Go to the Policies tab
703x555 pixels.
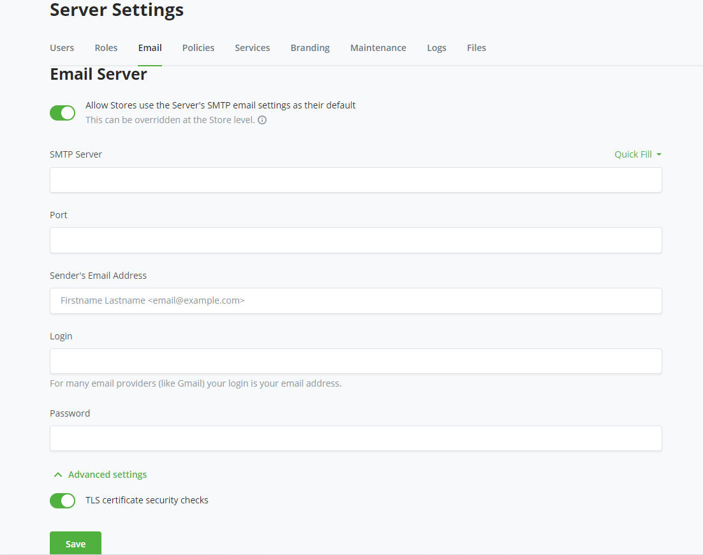(x=198, y=48)
